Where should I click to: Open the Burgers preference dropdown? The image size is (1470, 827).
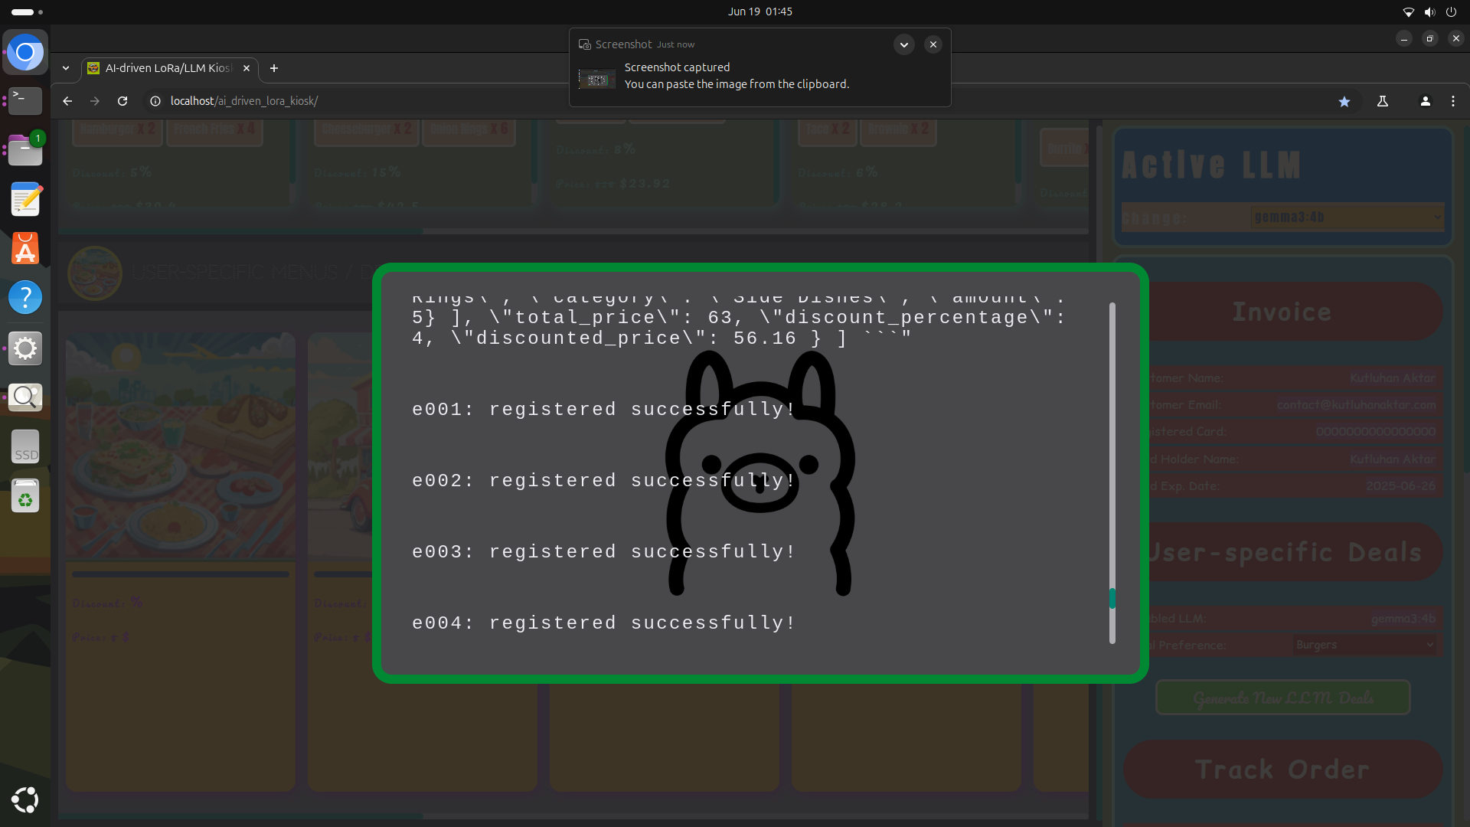click(x=1364, y=645)
